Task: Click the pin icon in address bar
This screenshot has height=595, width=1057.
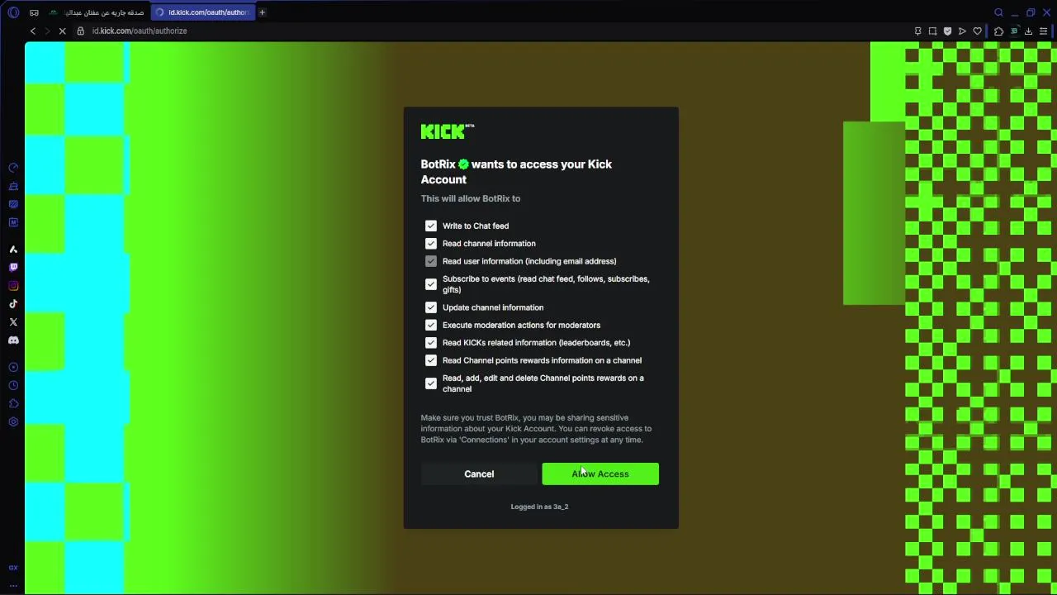Action: pyautogui.click(x=917, y=31)
